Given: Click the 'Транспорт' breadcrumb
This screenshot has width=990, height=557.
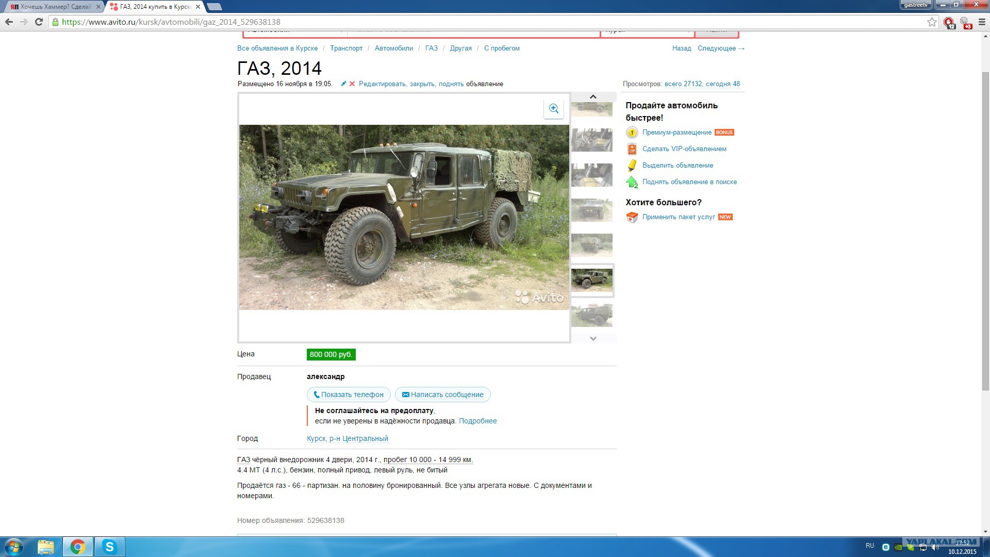Looking at the screenshot, I should pos(346,48).
